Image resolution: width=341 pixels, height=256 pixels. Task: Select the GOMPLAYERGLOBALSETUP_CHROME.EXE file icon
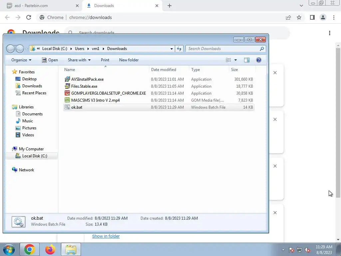point(67,93)
